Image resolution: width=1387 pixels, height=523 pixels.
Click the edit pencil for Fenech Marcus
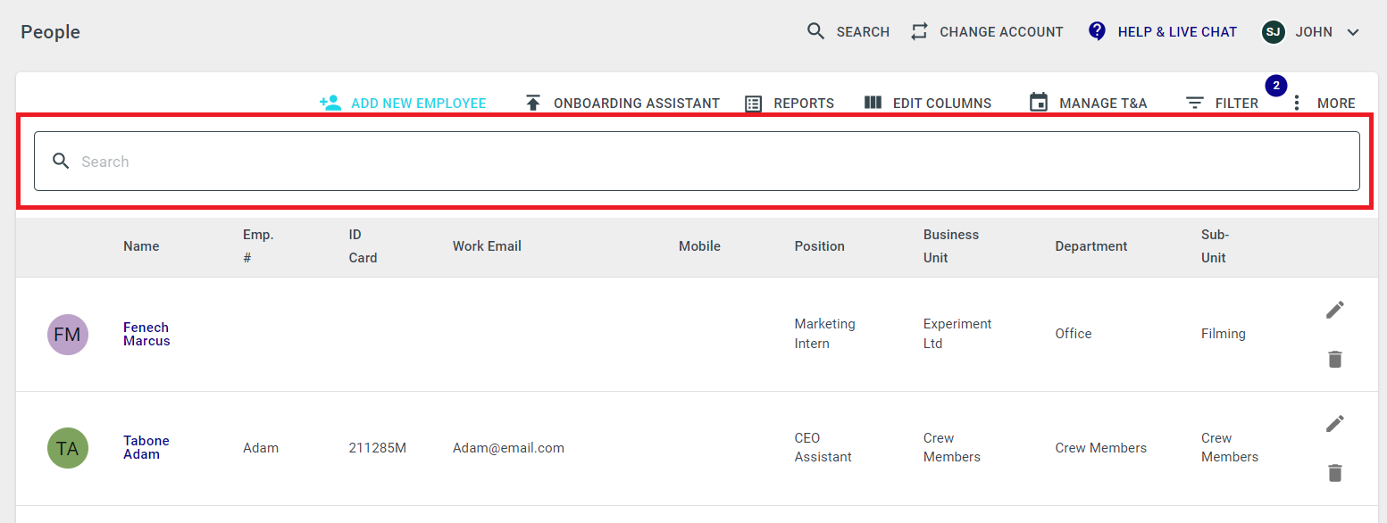(x=1334, y=310)
